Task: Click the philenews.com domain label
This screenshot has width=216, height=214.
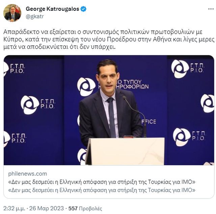Action: click(28, 173)
